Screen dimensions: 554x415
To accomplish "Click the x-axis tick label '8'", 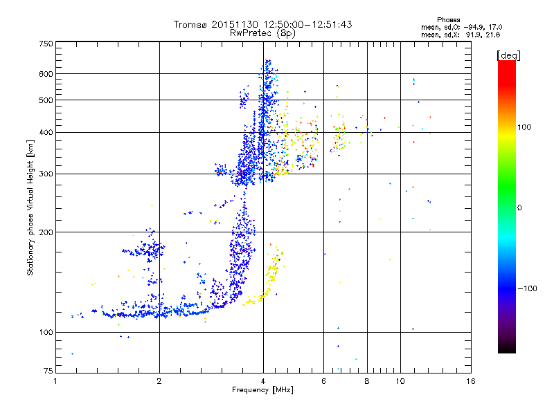I will pos(367,381).
